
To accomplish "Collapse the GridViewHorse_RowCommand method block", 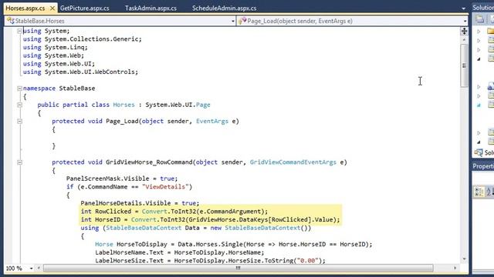I will [x=19, y=162].
